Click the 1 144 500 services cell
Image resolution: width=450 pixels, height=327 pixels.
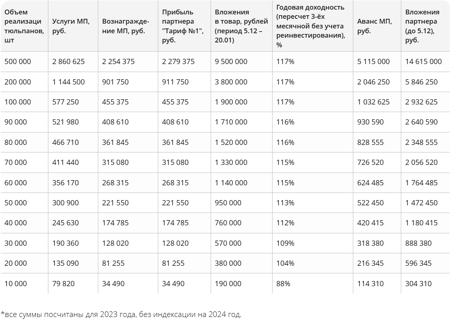click(68, 82)
